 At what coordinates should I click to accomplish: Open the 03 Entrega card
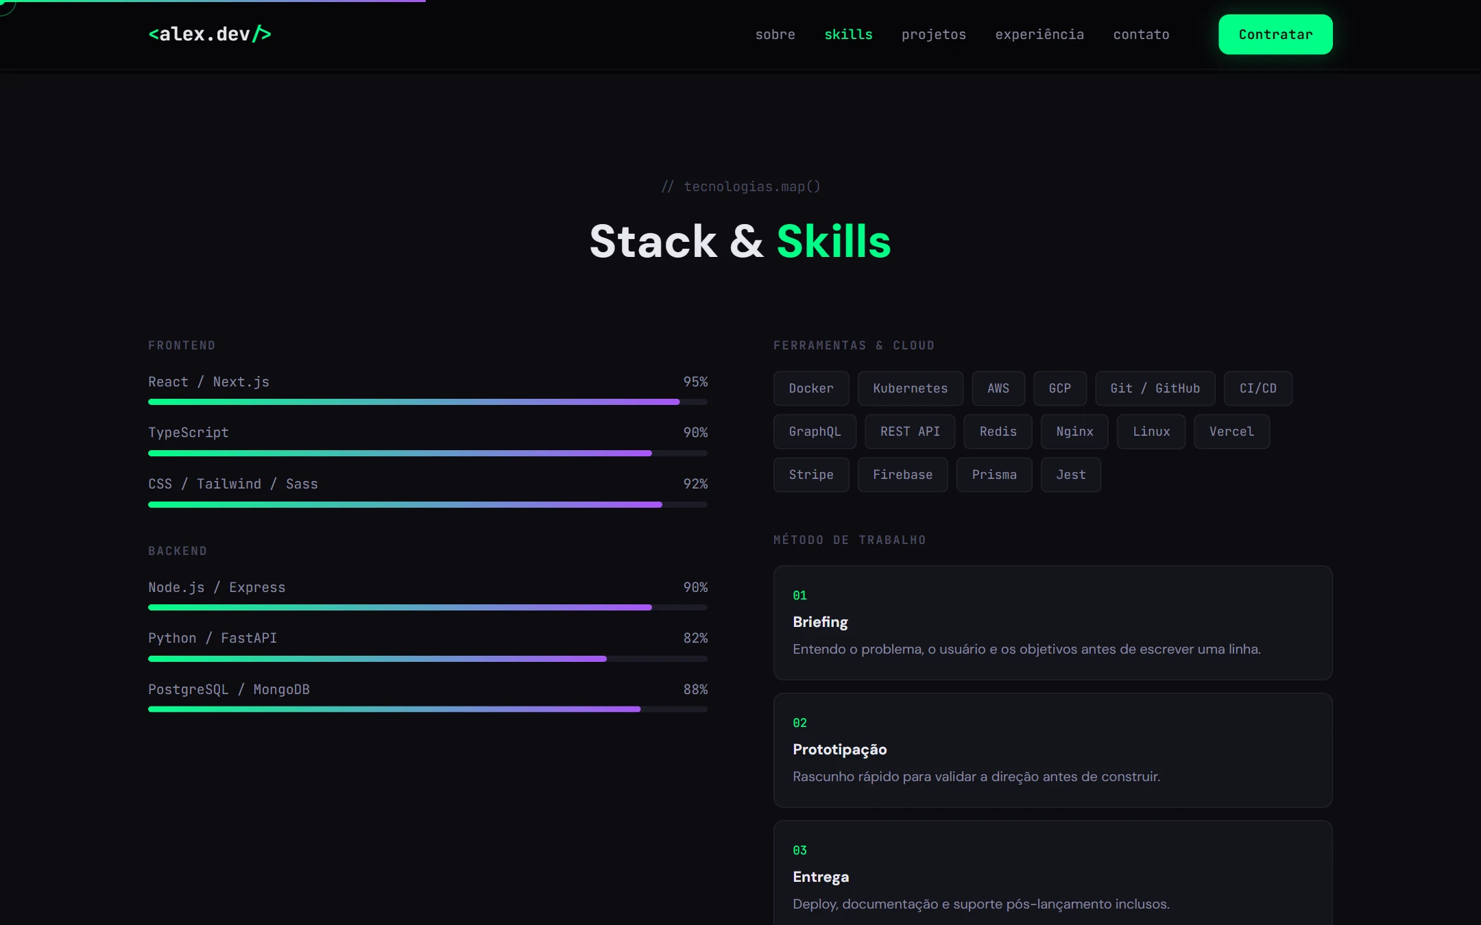1052,873
